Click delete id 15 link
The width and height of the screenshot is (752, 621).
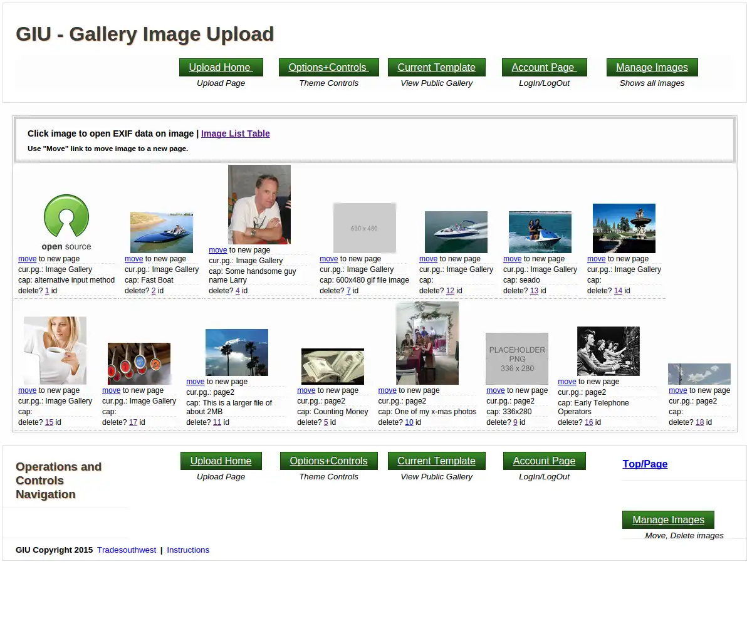click(x=49, y=422)
